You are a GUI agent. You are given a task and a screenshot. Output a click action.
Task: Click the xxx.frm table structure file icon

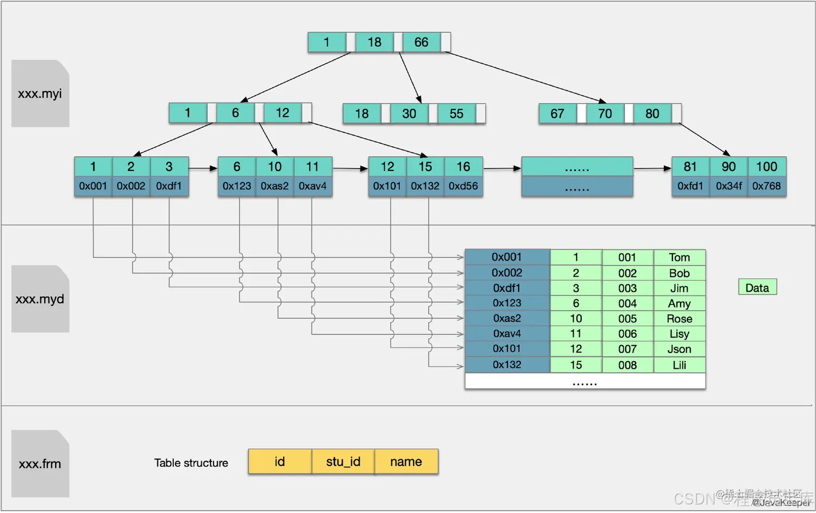tap(40, 464)
